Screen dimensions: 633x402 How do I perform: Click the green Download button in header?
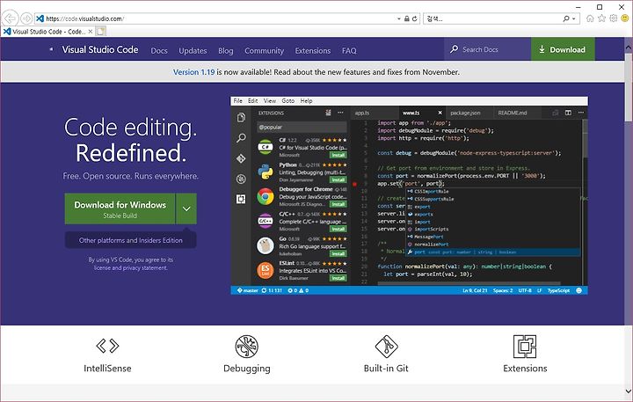(x=563, y=49)
